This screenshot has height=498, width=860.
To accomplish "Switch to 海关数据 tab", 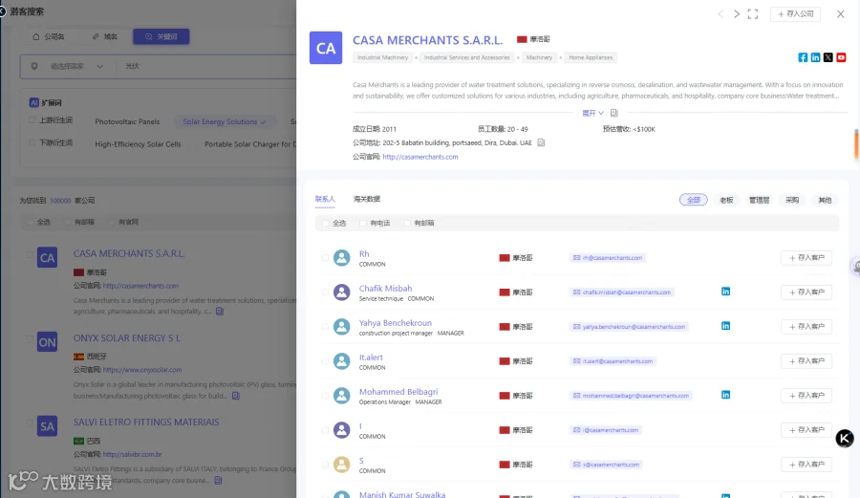I will [x=367, y=199].
